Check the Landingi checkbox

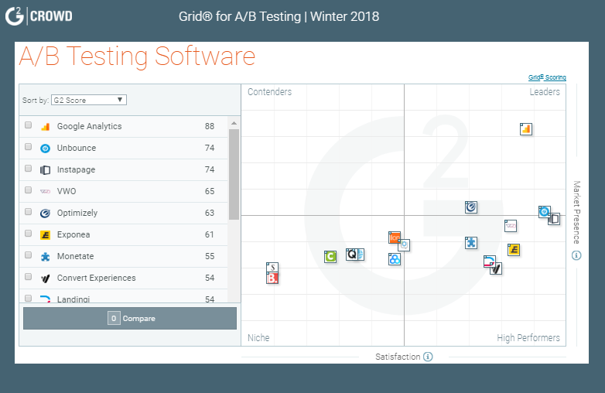[28, 298]
